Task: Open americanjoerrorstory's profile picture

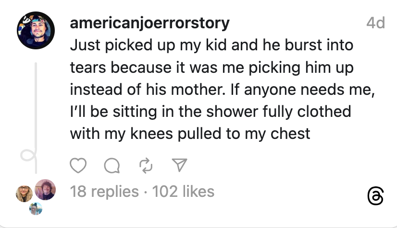Action: (35, 31)
